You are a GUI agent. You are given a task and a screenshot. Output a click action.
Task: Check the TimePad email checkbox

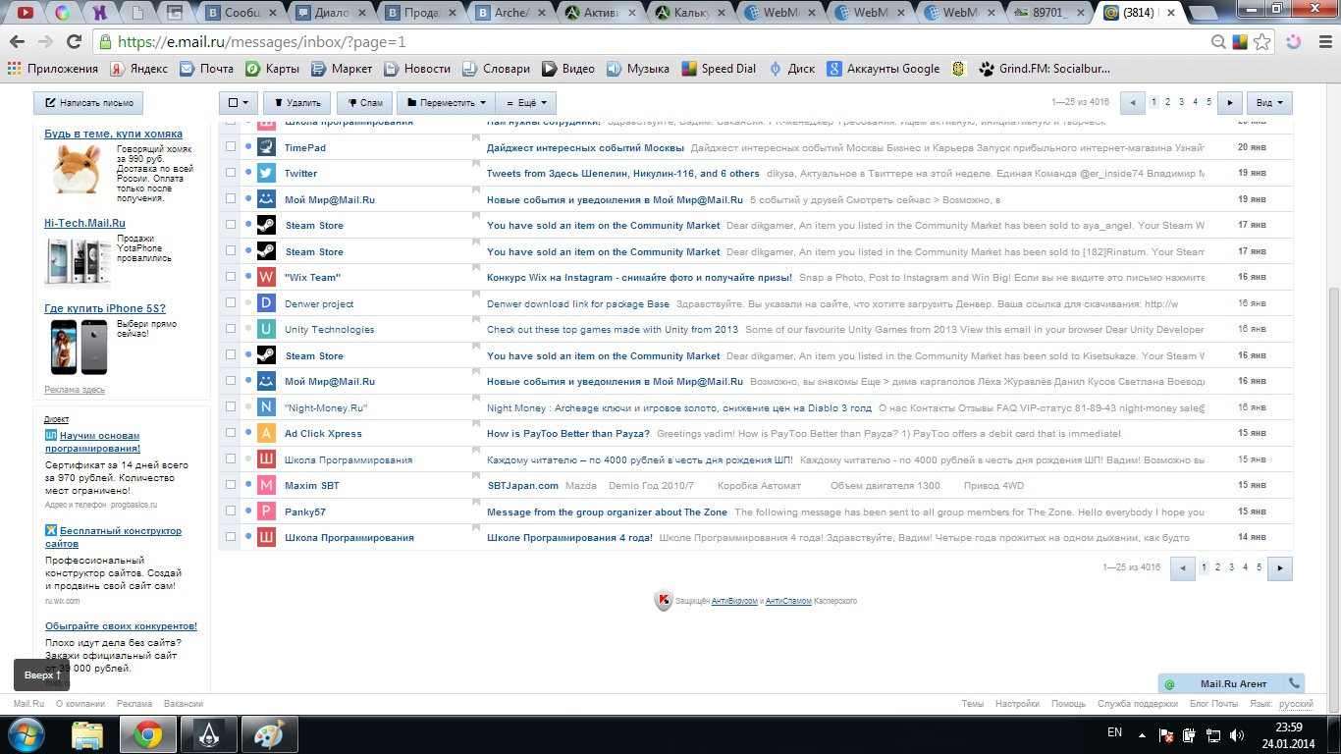click(x=231, y=147)
